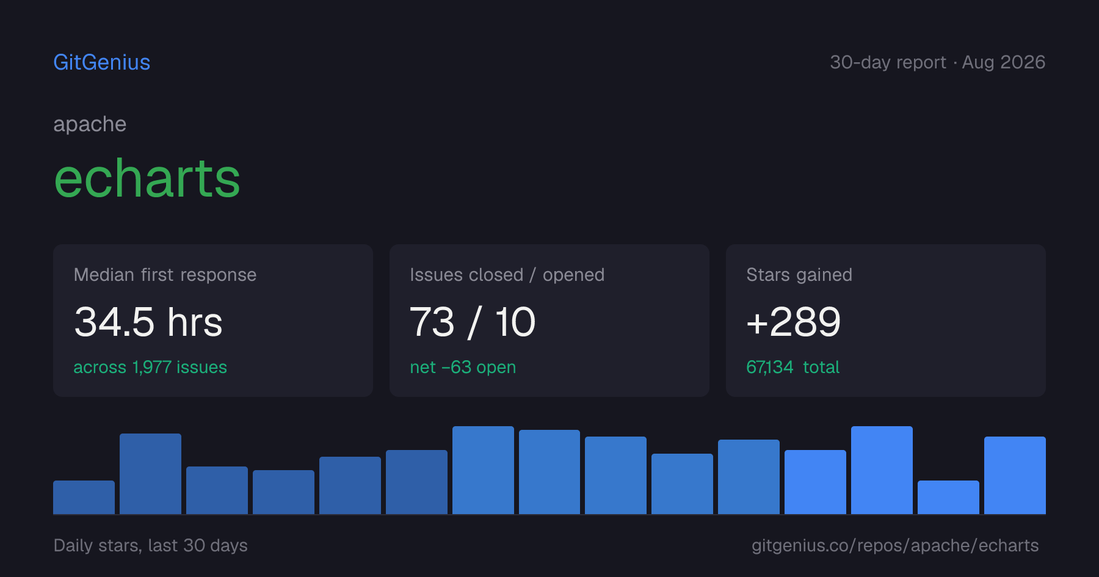Select the "34.5 hrs" value
This screenshot has height=577, width=1099.
click(148, 322)
